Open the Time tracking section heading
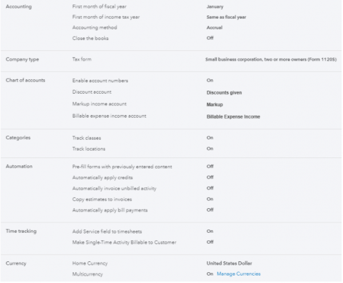The image size is (343, 283). click(x=21, y=231)
